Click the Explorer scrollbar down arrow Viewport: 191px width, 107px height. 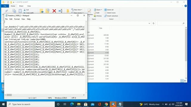point(186,78)
